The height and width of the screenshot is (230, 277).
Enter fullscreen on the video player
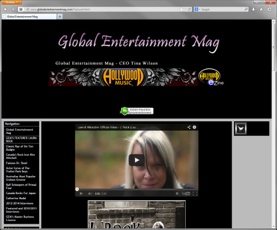click(x=195, y=194)
